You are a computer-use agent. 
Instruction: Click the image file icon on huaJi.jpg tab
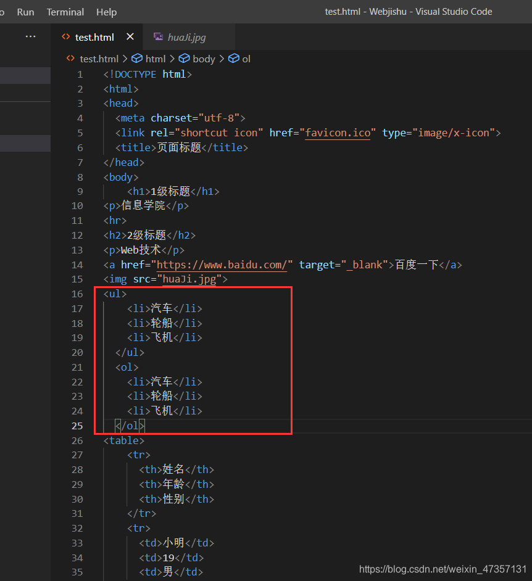tap(158, 36)
